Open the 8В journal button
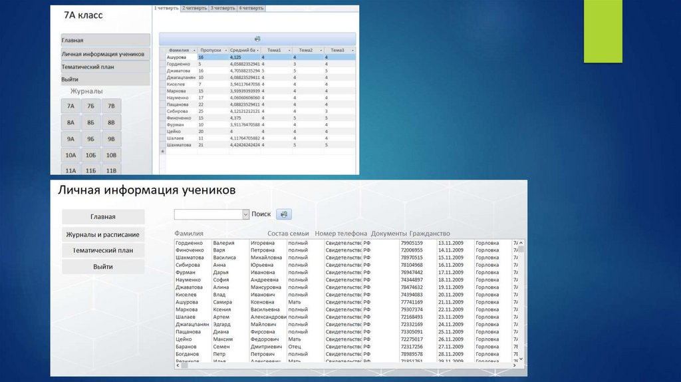The image size is (681, 382). [111, 122]
